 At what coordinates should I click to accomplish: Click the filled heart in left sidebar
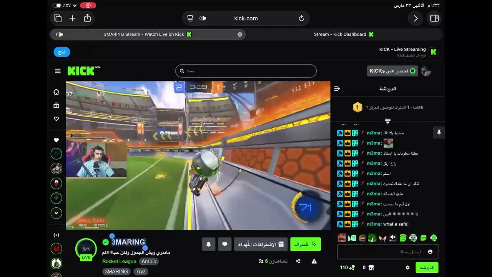click(57, 140)
